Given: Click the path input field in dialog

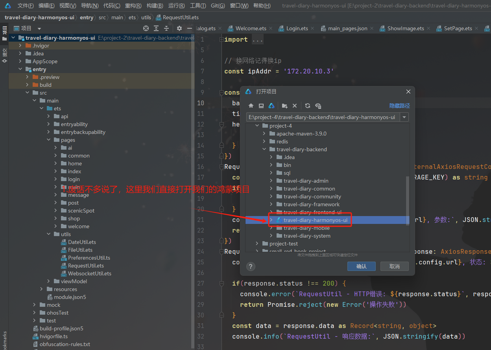Looking at the screenshot, I should click(x=323, y=117).
